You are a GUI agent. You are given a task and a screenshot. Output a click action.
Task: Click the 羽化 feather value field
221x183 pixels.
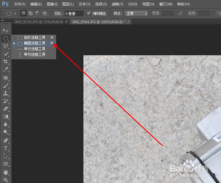74,14
